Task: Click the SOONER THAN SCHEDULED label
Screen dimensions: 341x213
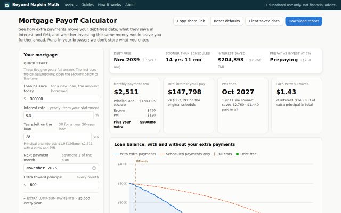Action: click(188, 53)
